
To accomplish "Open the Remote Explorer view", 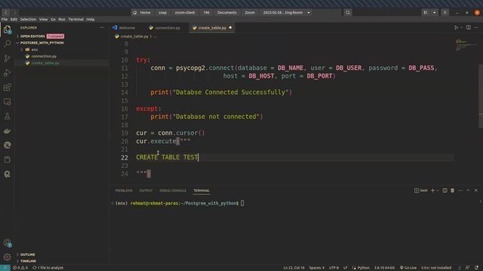I will (x=7, y=102).
